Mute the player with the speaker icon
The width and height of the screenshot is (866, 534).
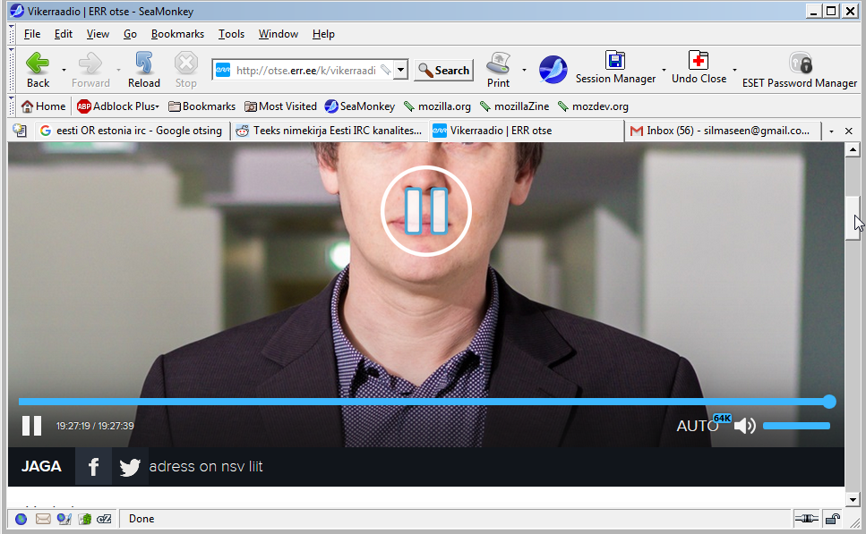(x=744, y=426)
